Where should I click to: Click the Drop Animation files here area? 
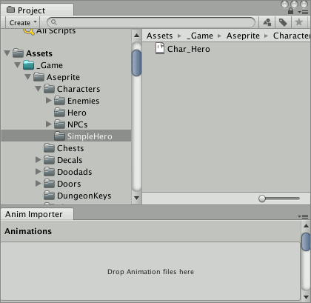click(150, 272)
